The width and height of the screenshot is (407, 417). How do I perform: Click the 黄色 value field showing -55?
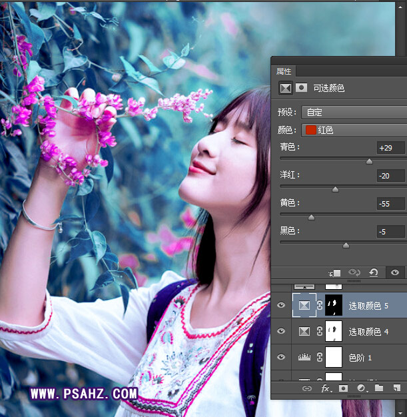390,204
